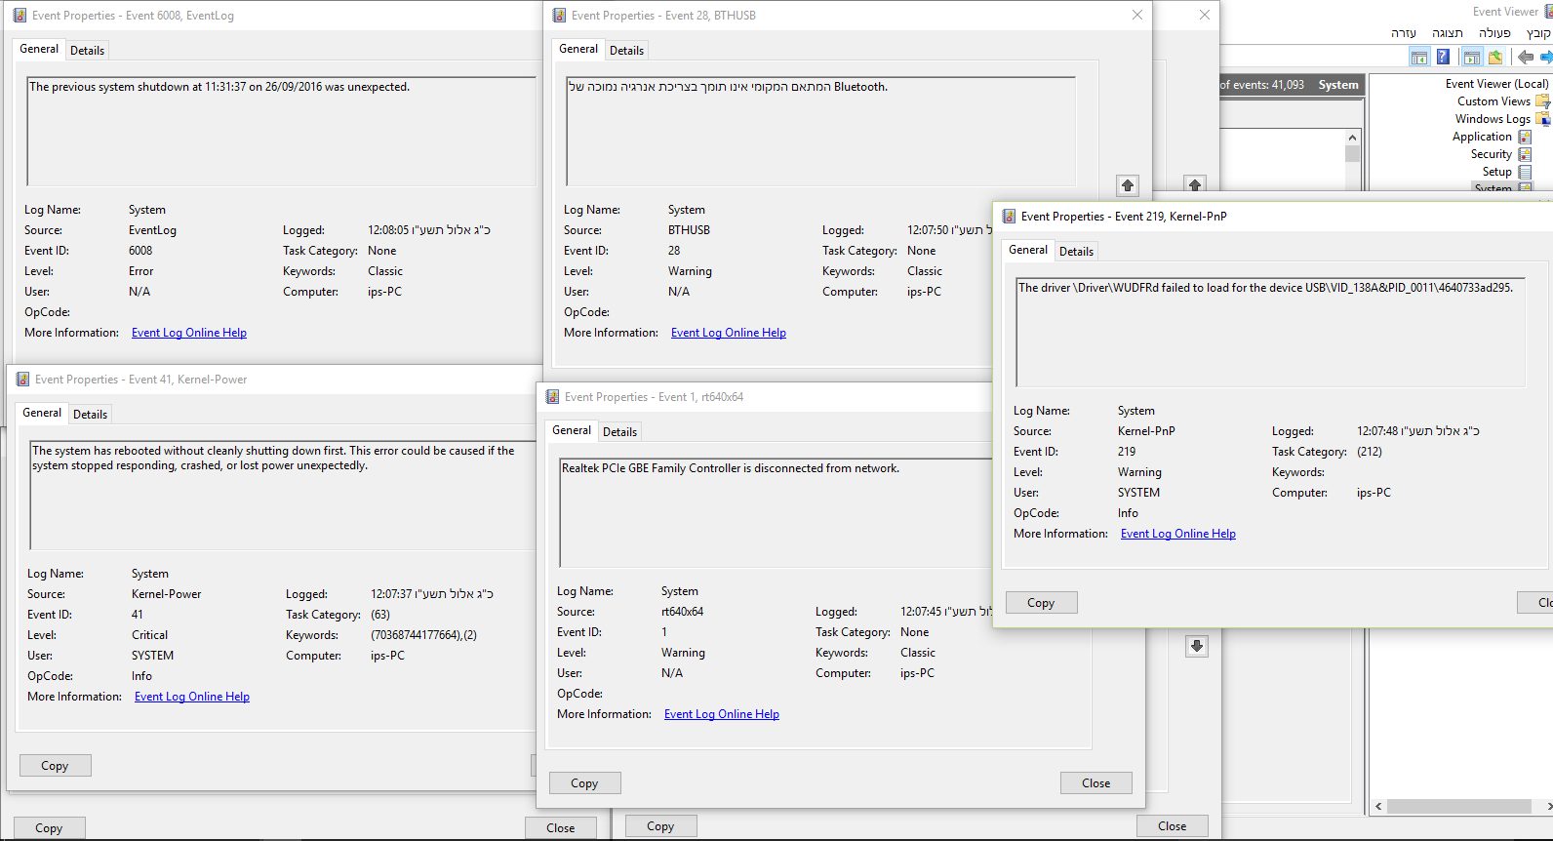Select Custom Views in the console tree

point(1493,101)
